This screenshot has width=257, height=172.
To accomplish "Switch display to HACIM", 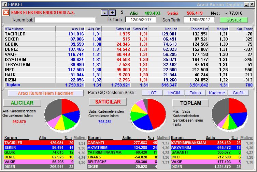I will (x=174, y=93).
